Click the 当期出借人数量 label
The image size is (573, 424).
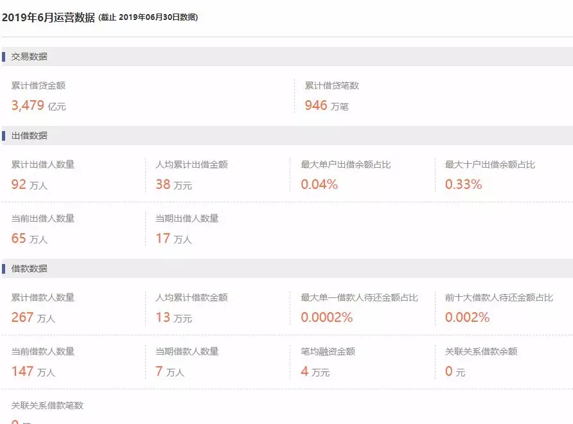(187, 218)
